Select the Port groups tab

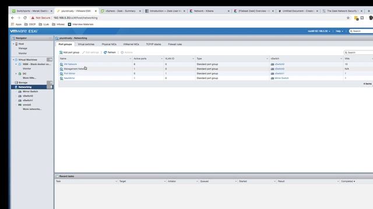65,44
